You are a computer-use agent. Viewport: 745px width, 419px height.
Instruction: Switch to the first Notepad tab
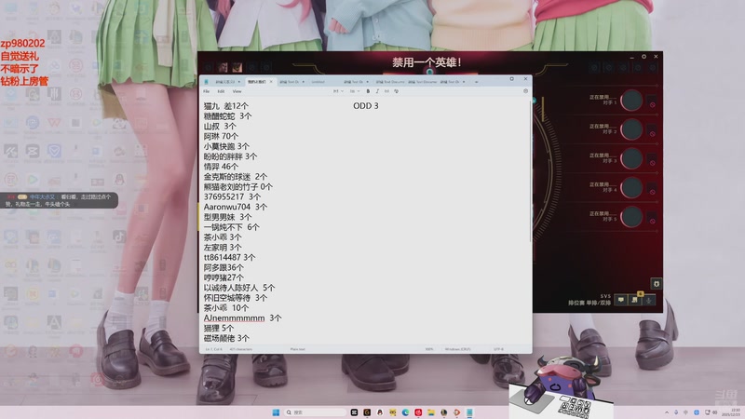226,82
